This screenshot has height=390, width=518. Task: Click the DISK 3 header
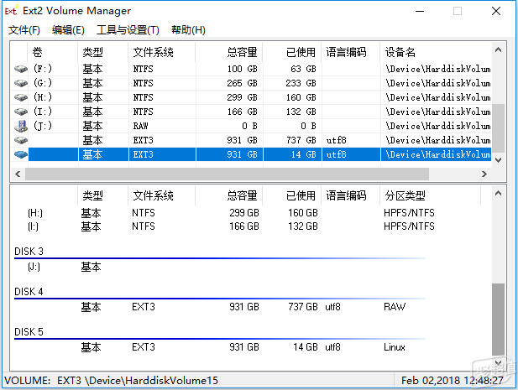pos(29,252)
